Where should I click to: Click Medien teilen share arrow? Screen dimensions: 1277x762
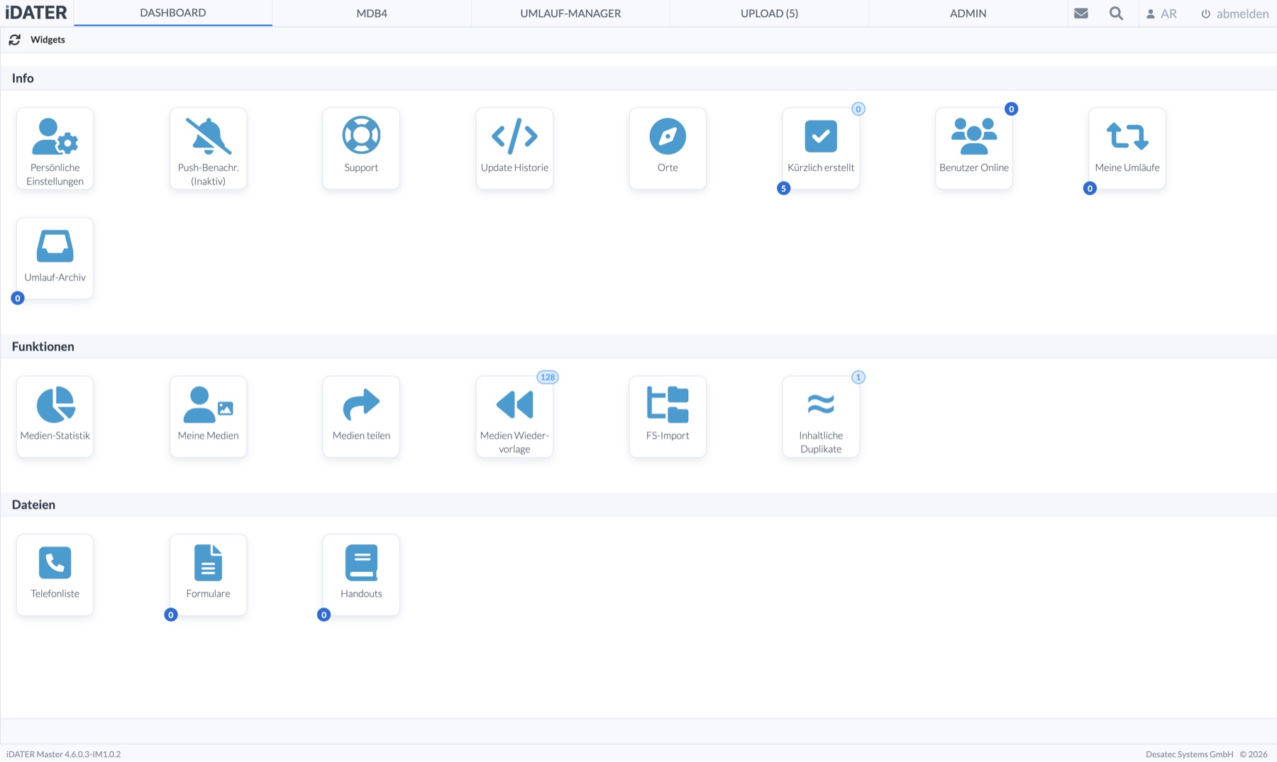361,404
